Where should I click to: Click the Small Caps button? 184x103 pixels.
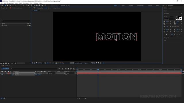click(174, 35)
